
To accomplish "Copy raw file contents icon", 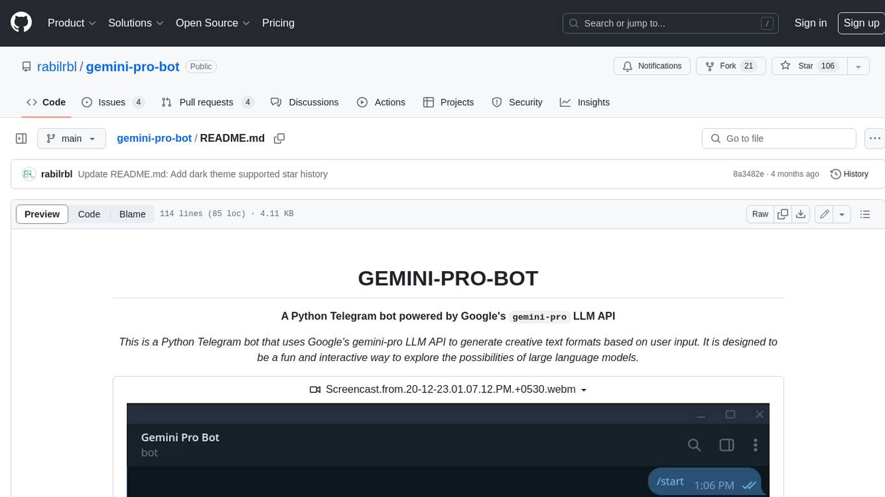I will (x=783, y=214).
